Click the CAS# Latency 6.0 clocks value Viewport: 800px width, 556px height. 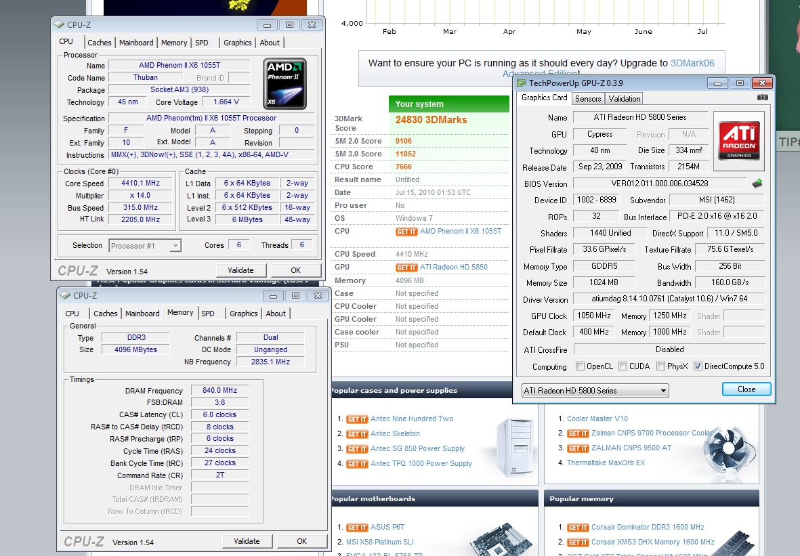pyautogui.click(x=220, y=414)
